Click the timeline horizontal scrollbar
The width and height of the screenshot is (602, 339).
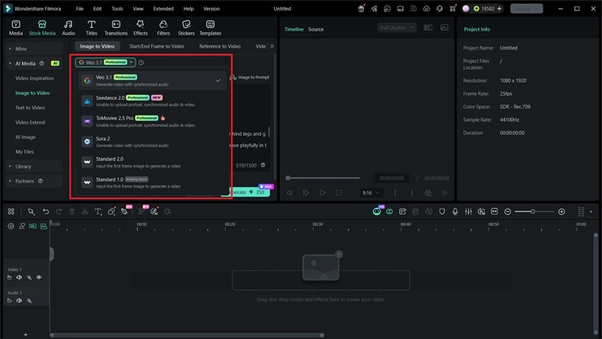187,335
